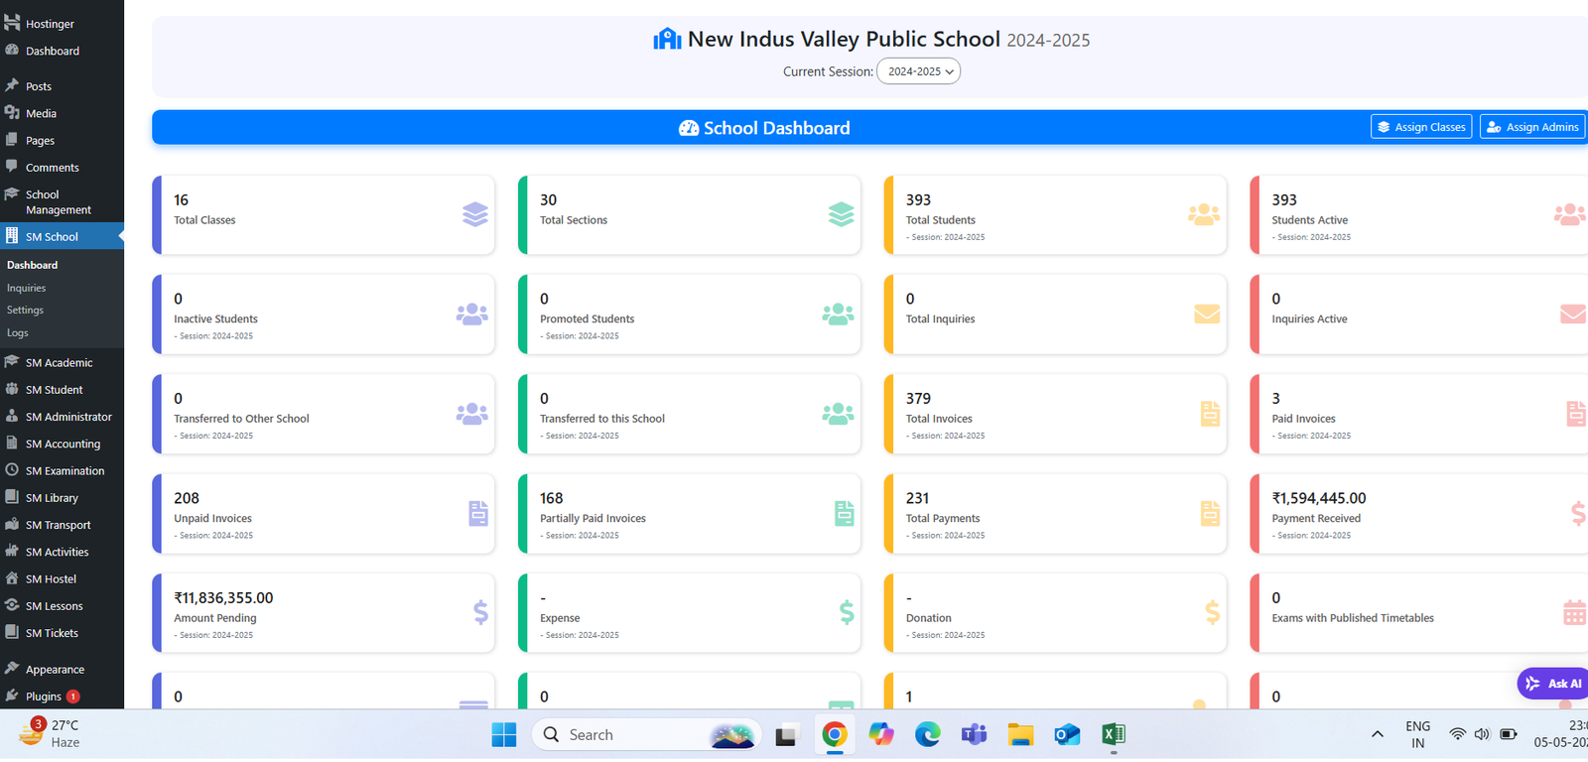Open the Media menu

pyautogui.click(x=62, y=113)
